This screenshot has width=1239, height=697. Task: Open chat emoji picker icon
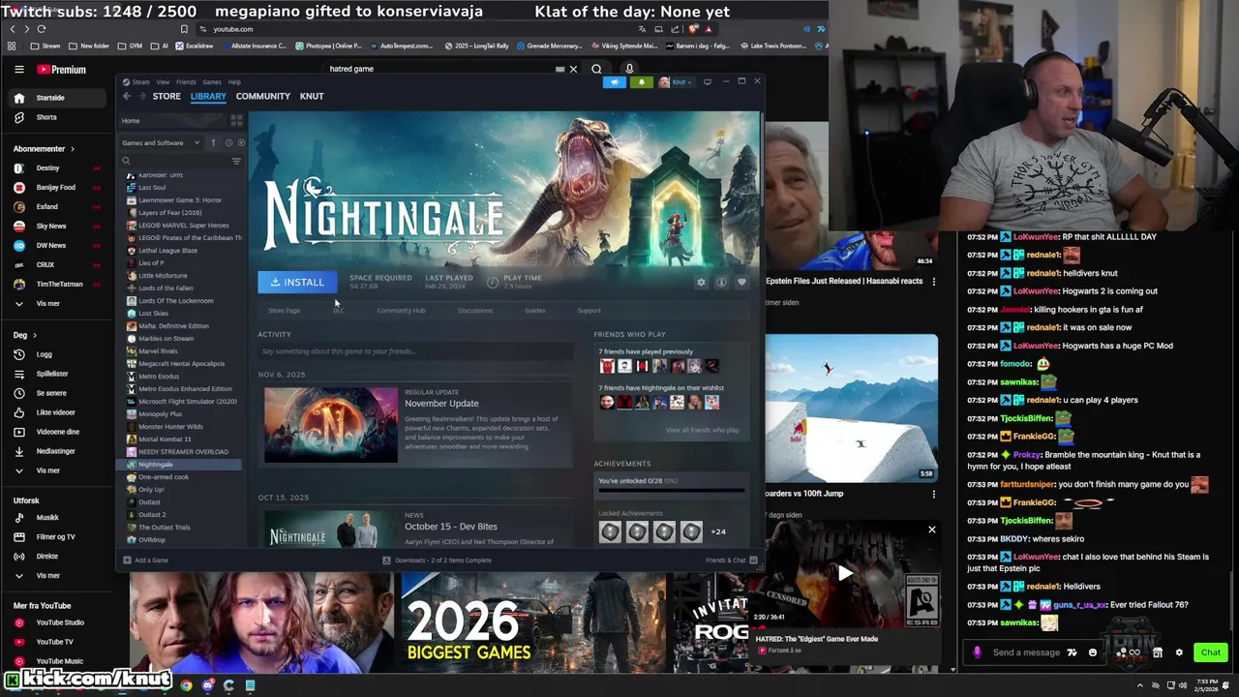(x=1093, y=652)
